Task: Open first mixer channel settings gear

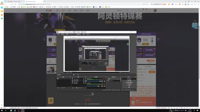Action: 104,81
